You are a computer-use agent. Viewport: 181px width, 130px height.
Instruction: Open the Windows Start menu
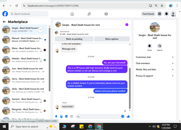[x=4, y=126]
